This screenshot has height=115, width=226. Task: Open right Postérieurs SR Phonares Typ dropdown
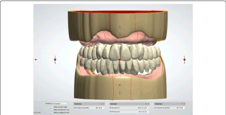coord(170,108)
